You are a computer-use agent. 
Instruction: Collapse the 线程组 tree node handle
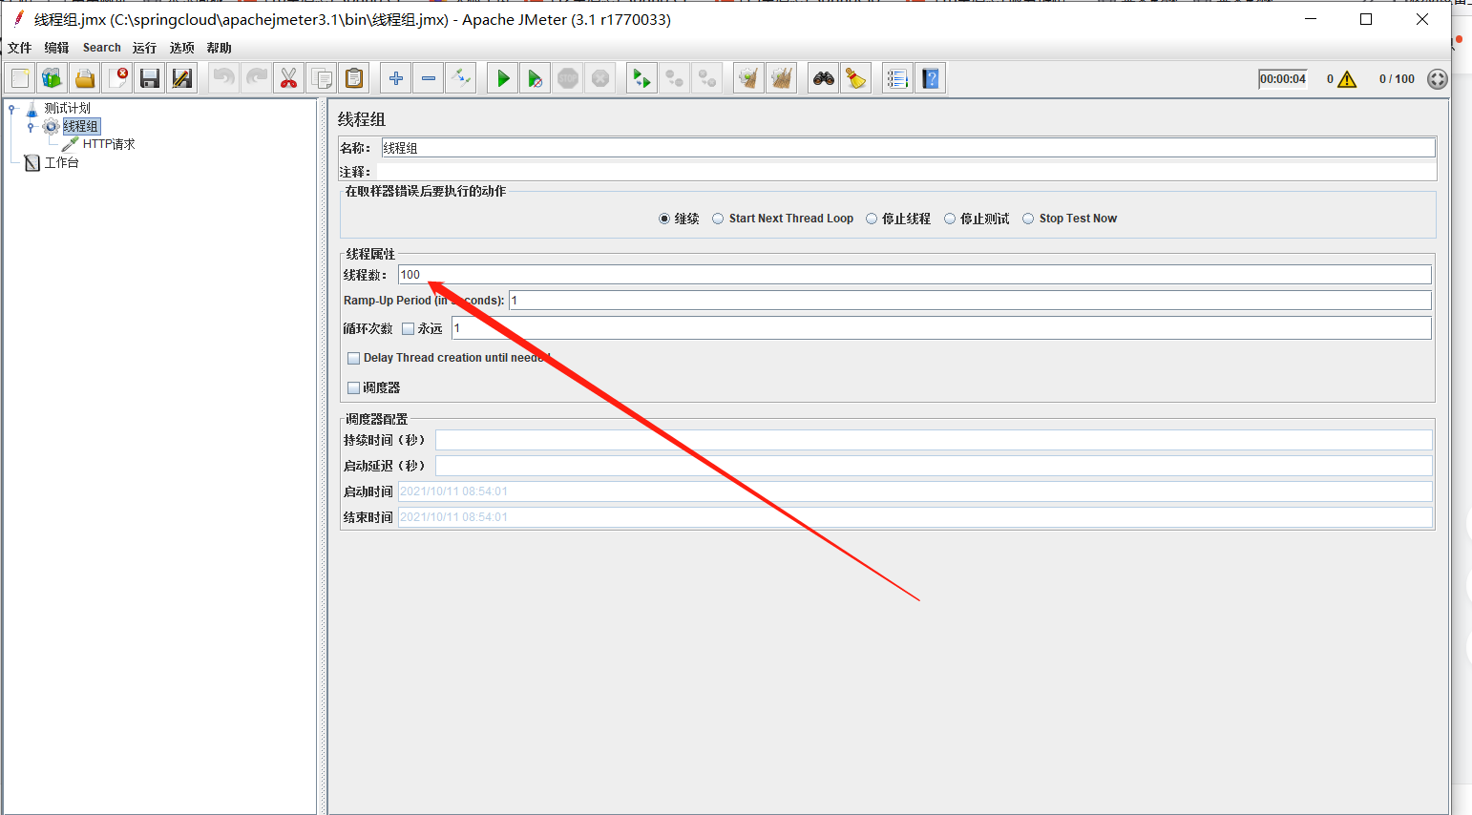tap(30, 127)
